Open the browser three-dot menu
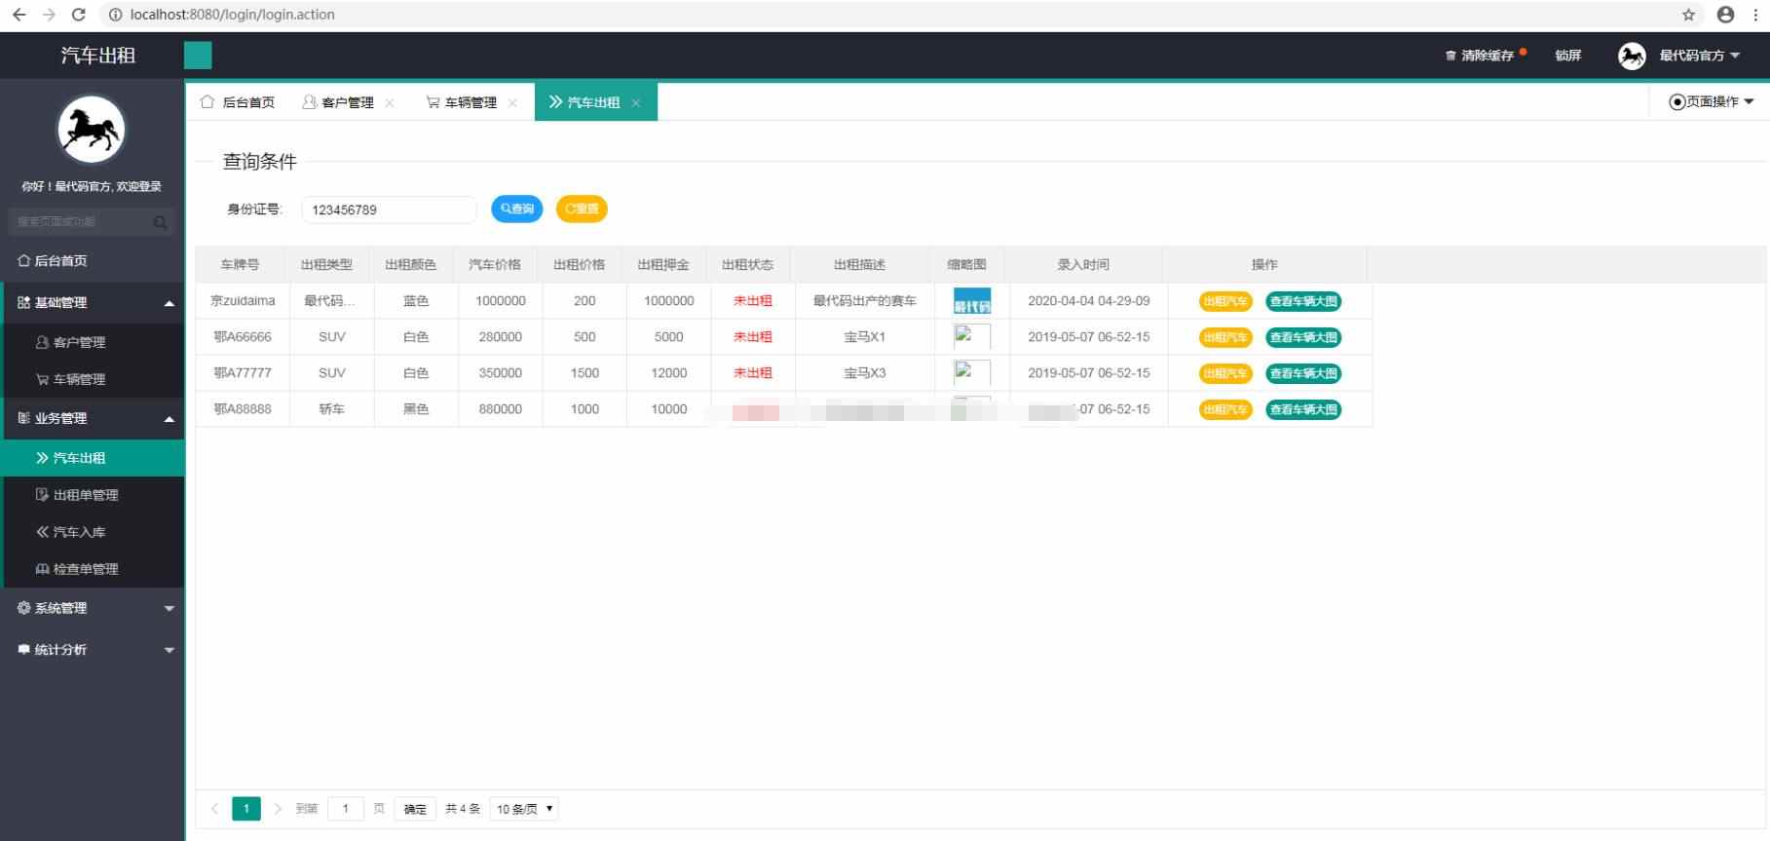The image size is (1770, 841). pyautogui.click(x=1755, y=15)
